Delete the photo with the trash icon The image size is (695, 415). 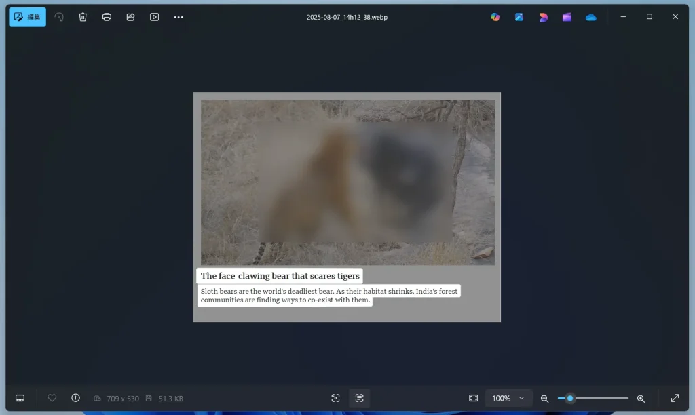click(x=83, y=17)
